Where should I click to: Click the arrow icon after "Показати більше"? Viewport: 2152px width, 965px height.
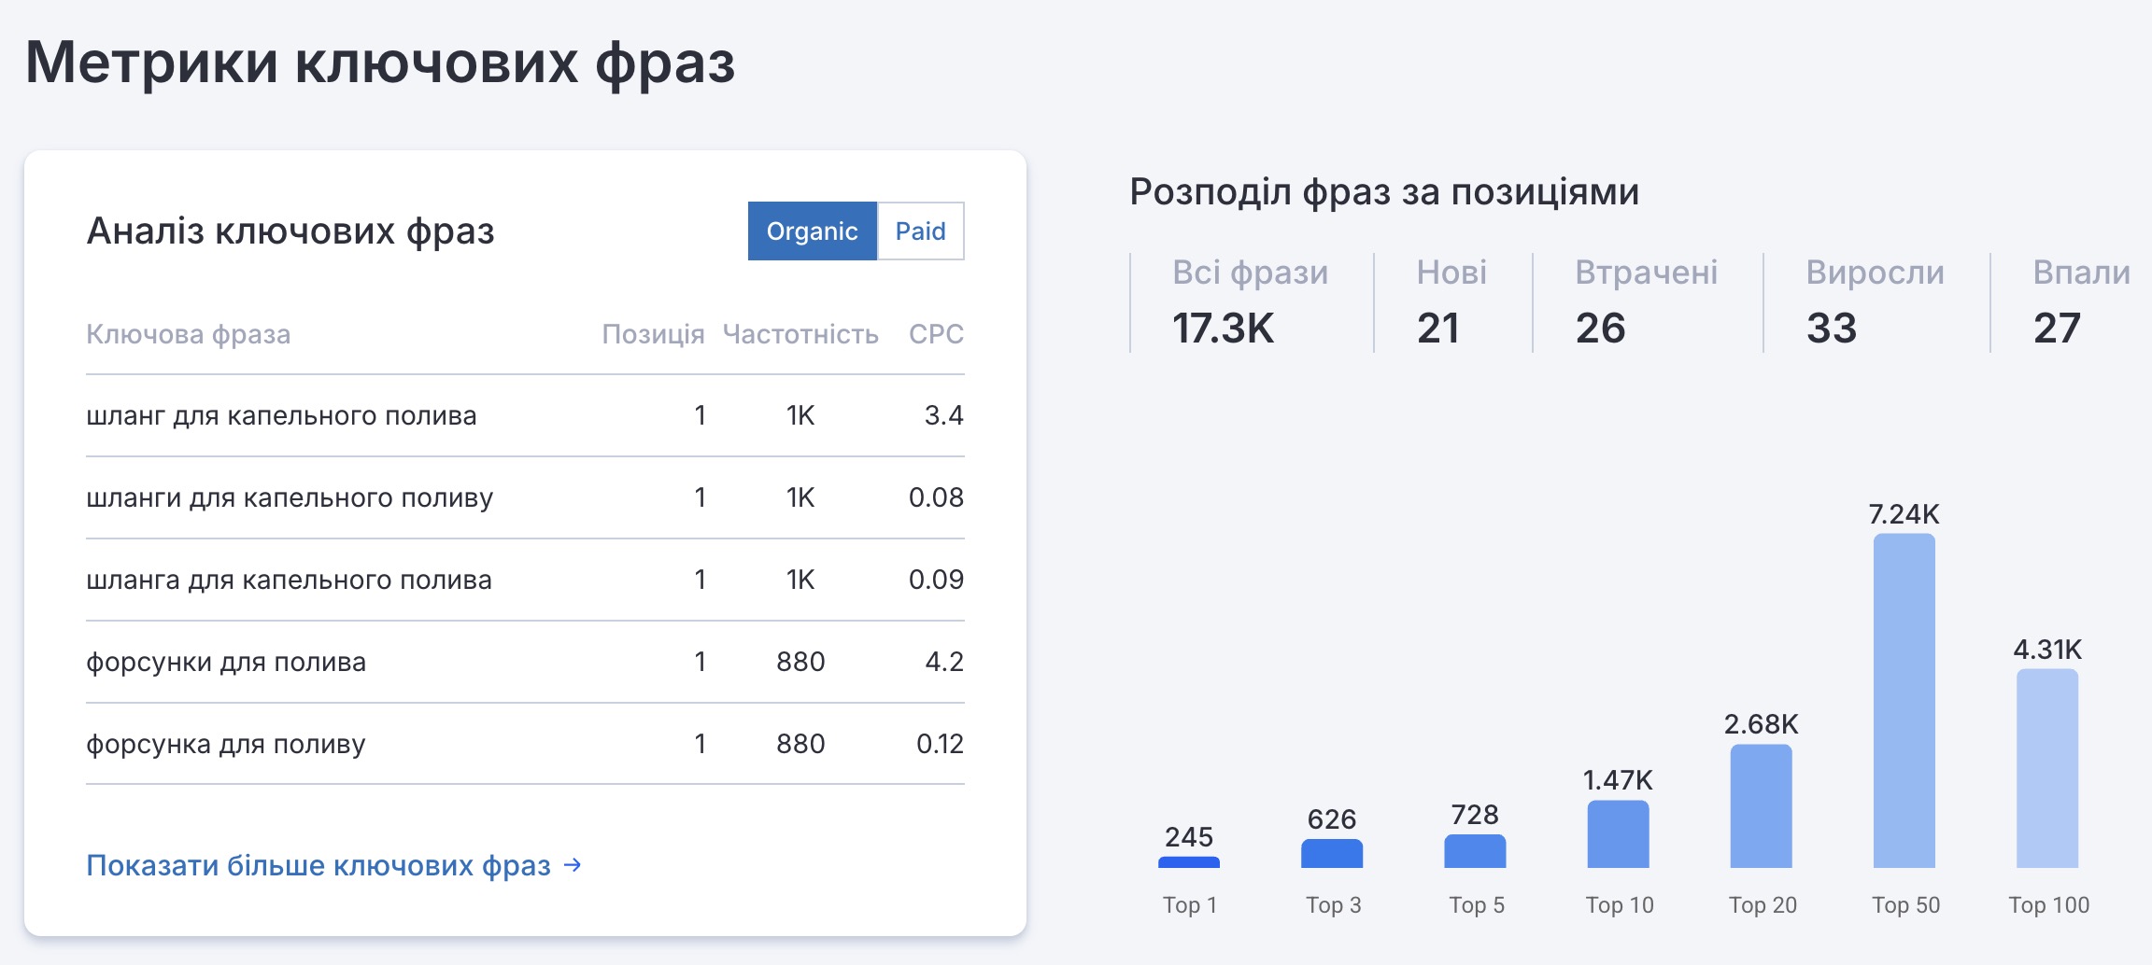point(573,866)
